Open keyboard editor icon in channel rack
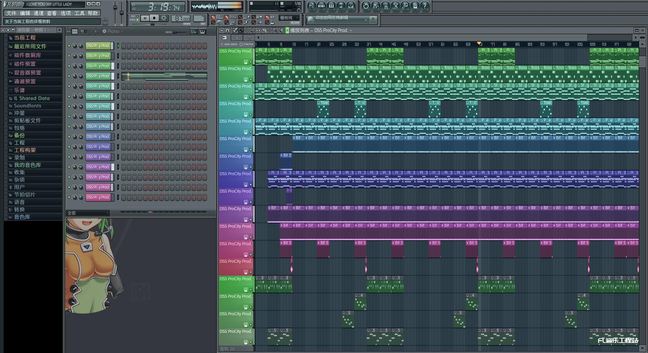The height and width of the screenshot is (353, 648). click(x=202, y=32)
